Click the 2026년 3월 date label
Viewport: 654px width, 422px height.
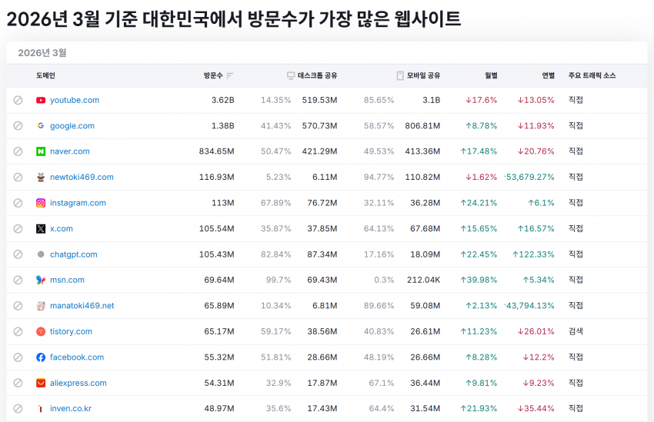coord(42,53)
